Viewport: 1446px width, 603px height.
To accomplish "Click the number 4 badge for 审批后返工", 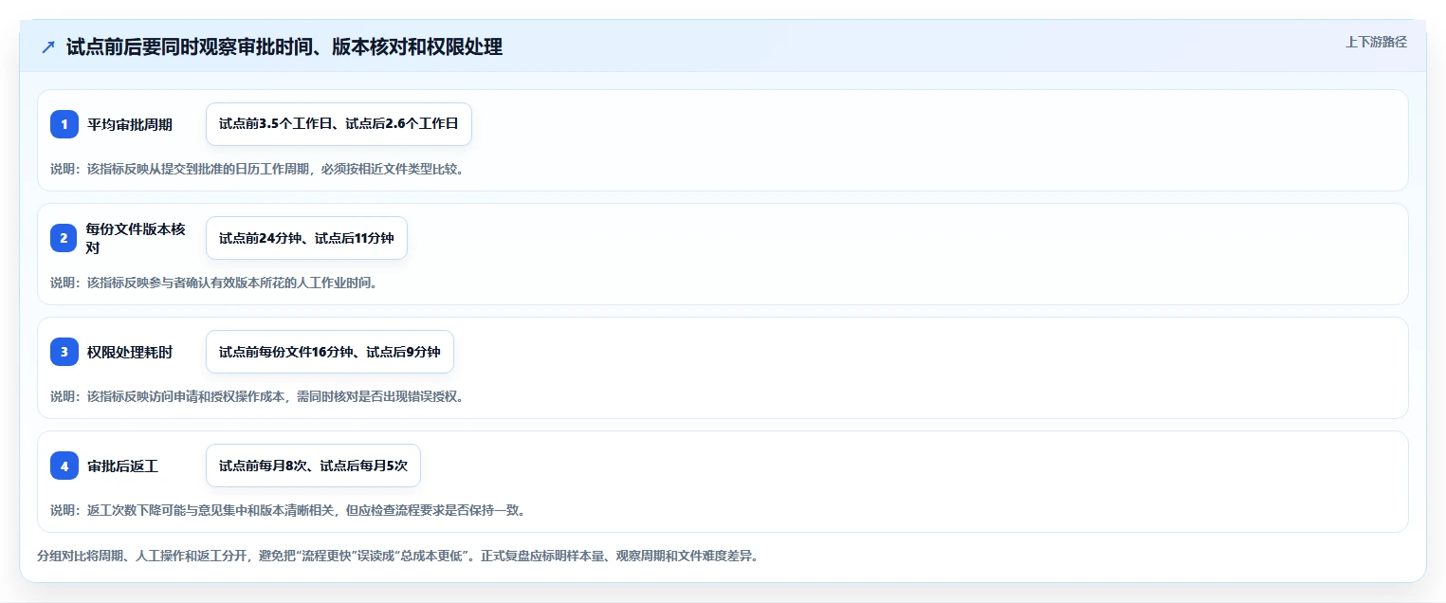I will pos(64,466).
